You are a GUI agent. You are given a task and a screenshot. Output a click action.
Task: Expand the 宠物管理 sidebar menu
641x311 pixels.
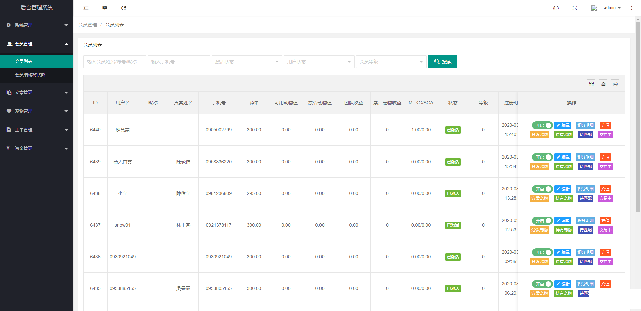click(37, 111)
